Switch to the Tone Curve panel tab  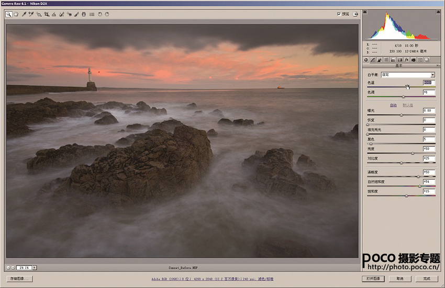(x=373, y=60)
